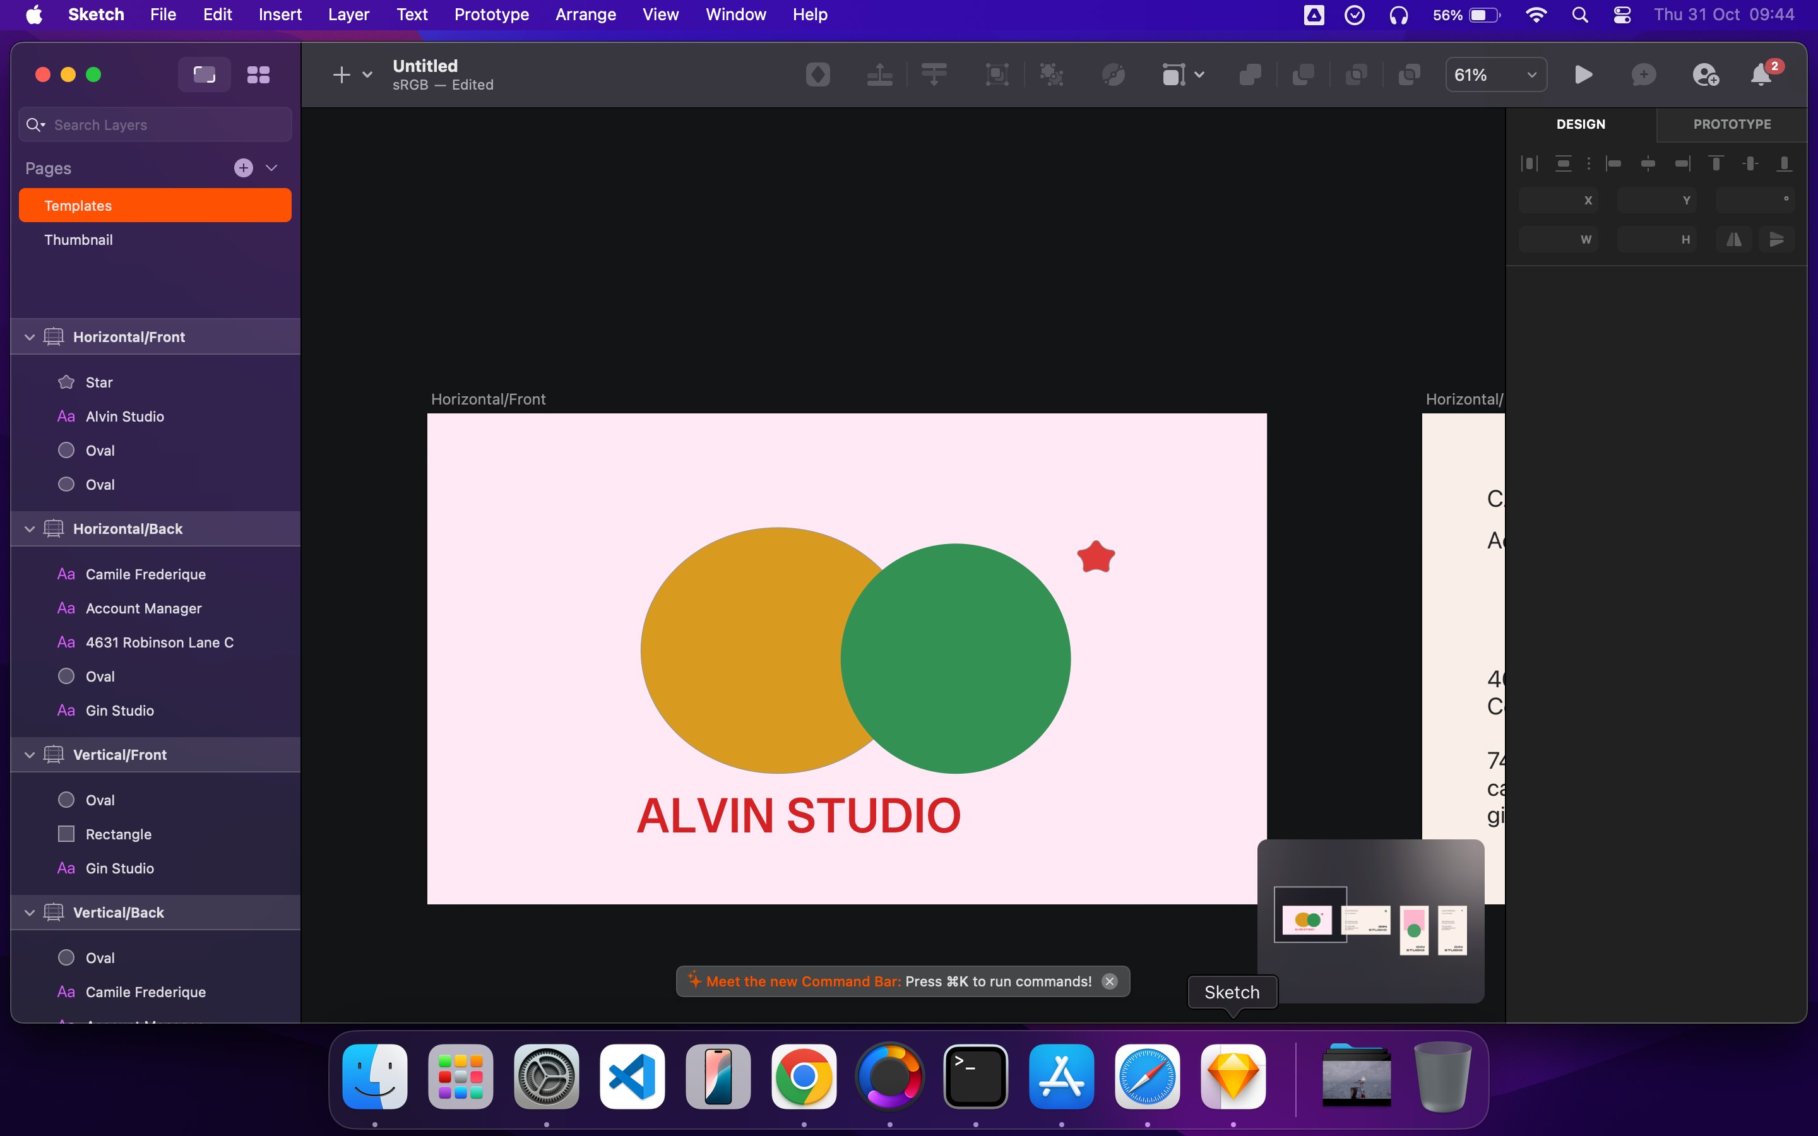Viewport: 1818px width, 1136px height.
Task: Click the Add new page button
Action: click(244, 167)
